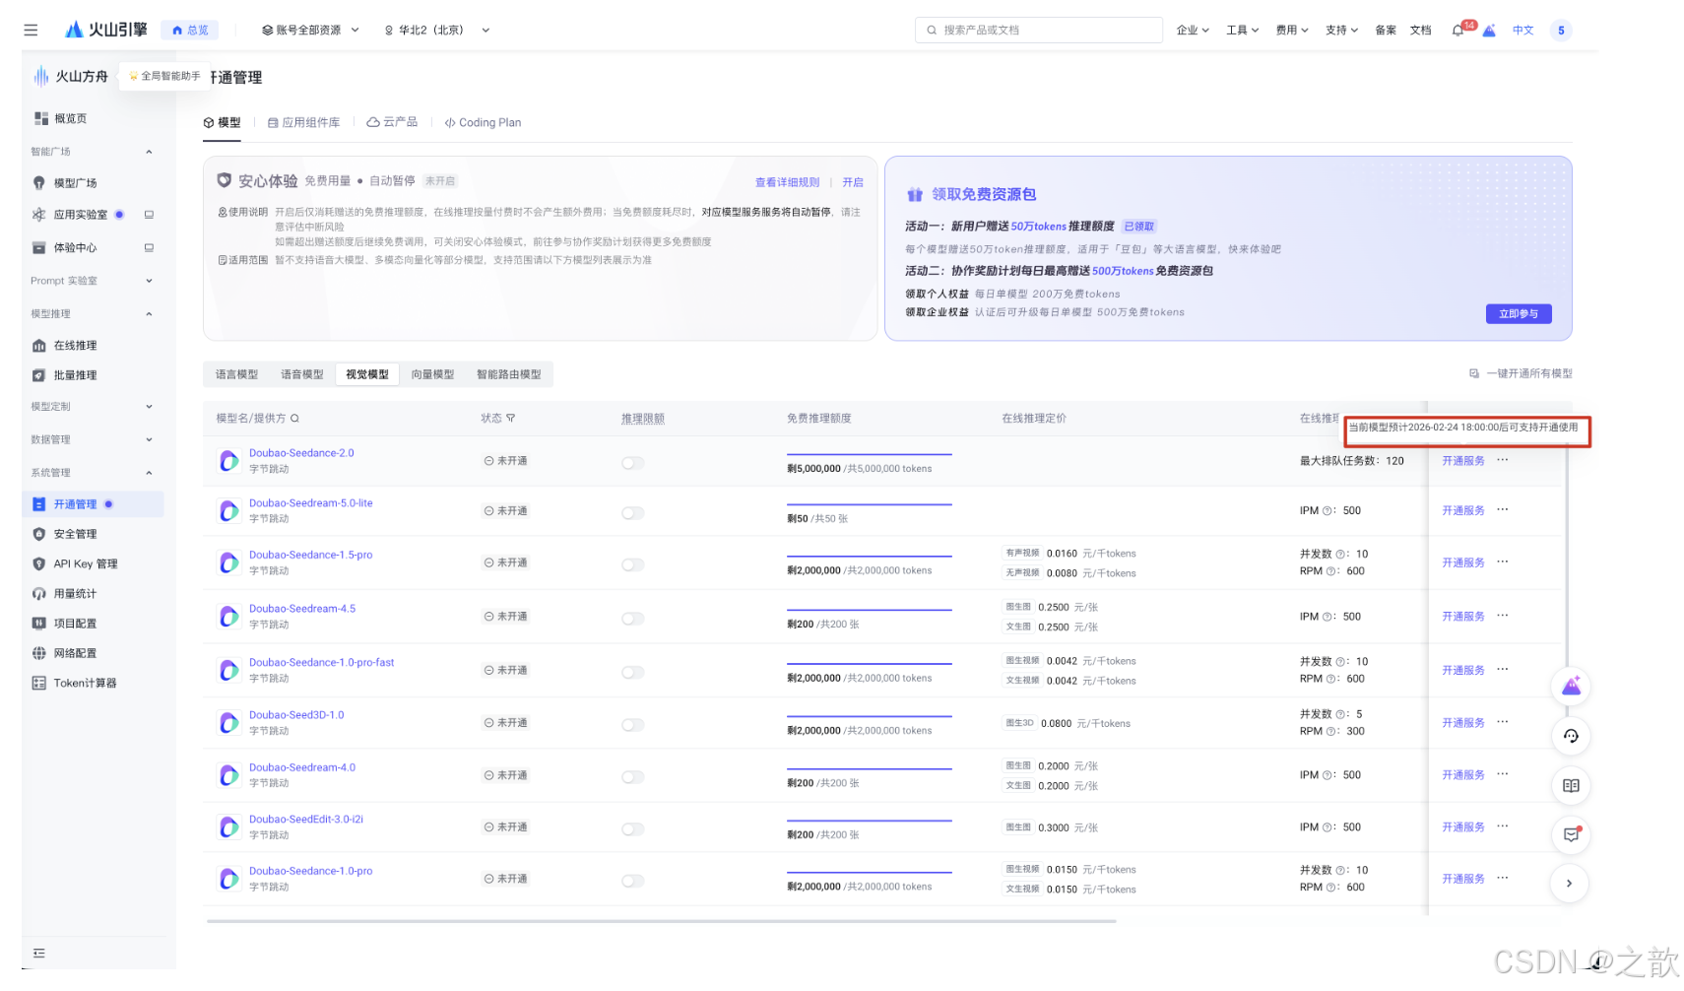This screenshot has height=991, width=1684.
Task: Toggle 推理限额 switch for Doubao-Seedream-4.5
Action: tap(633, 619)
